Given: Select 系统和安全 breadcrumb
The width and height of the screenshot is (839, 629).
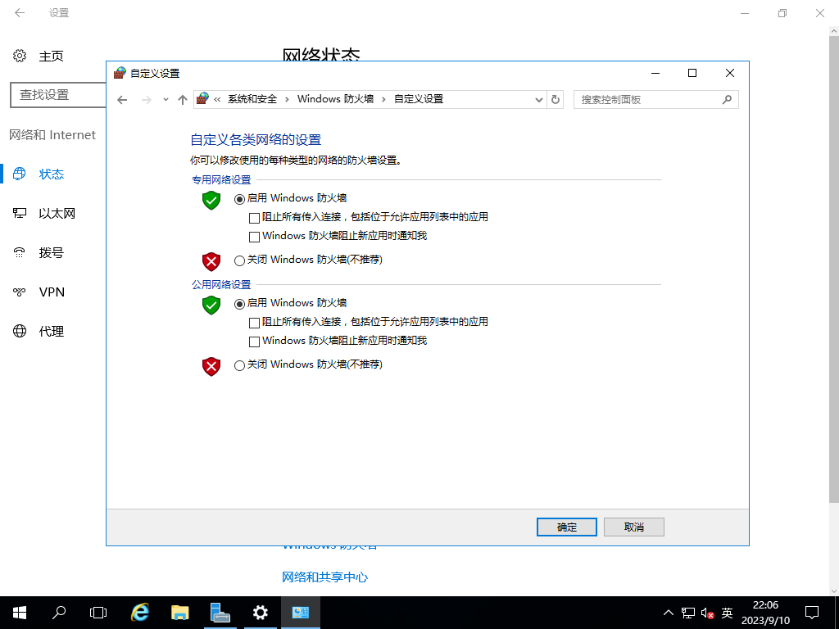Looking at the screenshot, I should tap(252, 99).
